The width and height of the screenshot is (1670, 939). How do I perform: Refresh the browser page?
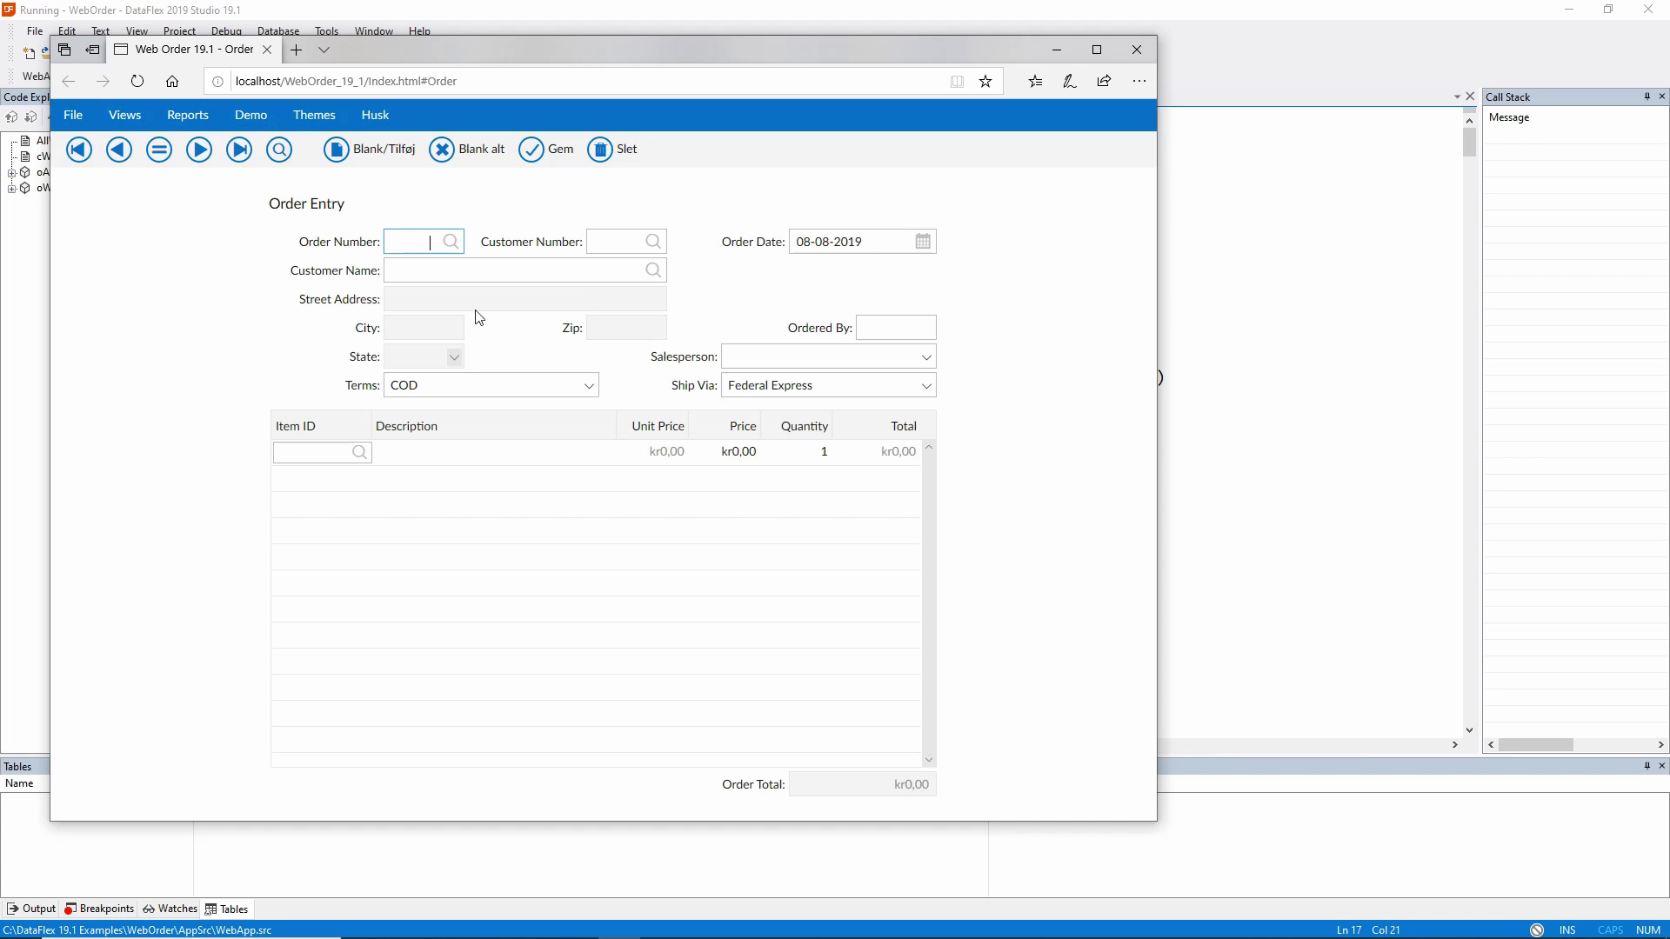click(x=137, y=81)
